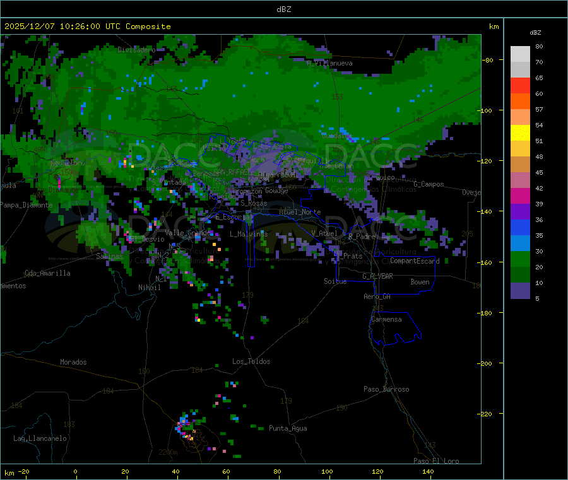Click the G_Campos label
This screenshot has width=568, height=480.
[429, 184]
